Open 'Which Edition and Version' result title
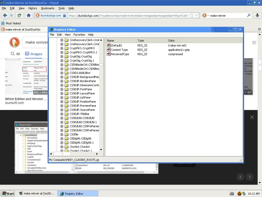 click(26, 99)
